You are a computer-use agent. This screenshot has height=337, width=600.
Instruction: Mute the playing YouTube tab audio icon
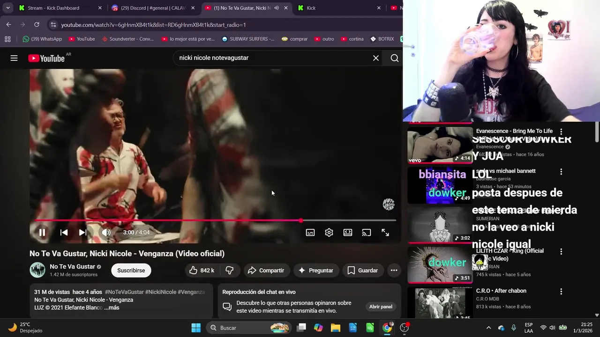277,8
